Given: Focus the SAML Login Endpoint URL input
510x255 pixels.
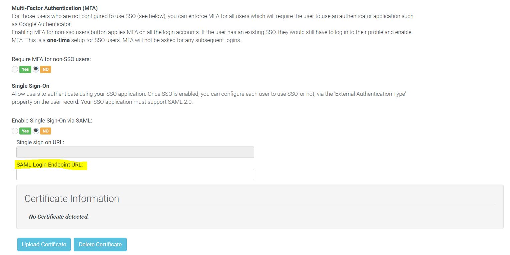Looking at the screenshot, I should pyautogui.click(x=135, y=175).
